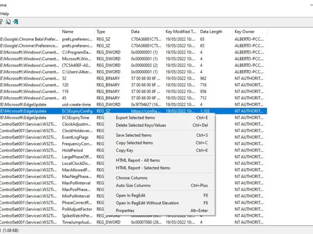
Task: Choose Export Selected Items from context menu
Action: tap(160, 118)
